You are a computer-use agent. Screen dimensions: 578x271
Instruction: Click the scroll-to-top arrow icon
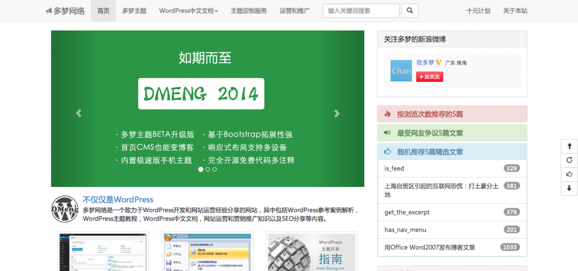click(x=569, y=146)
